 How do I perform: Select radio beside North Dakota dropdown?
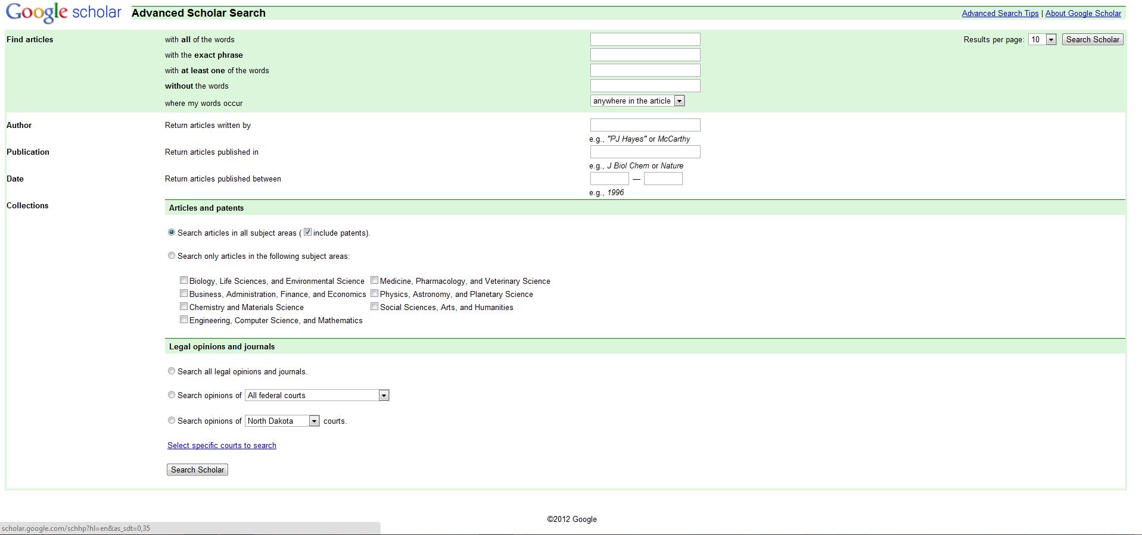pos(172,420)
